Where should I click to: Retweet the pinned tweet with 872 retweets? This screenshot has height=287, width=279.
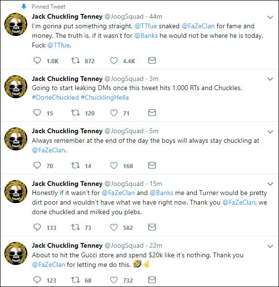(x=75, y=60)
